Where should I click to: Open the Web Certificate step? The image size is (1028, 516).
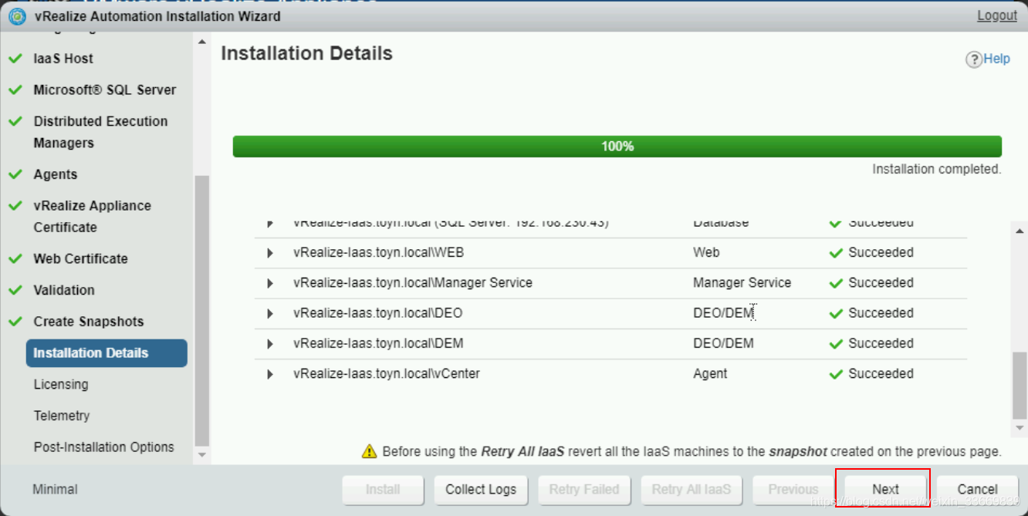81,259
